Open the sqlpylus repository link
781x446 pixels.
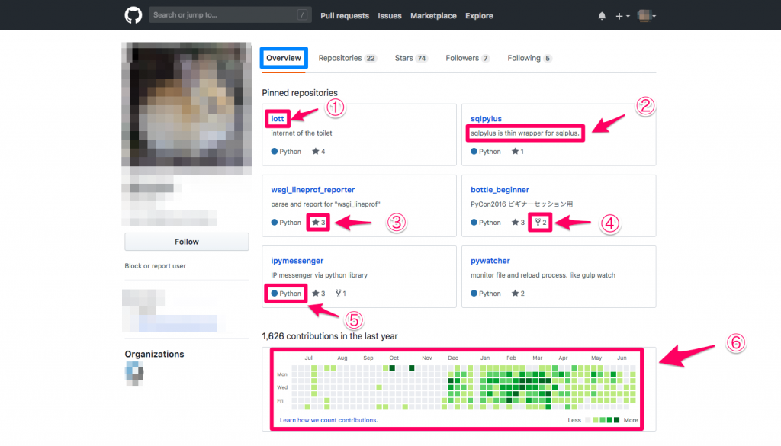pos(486,119)
